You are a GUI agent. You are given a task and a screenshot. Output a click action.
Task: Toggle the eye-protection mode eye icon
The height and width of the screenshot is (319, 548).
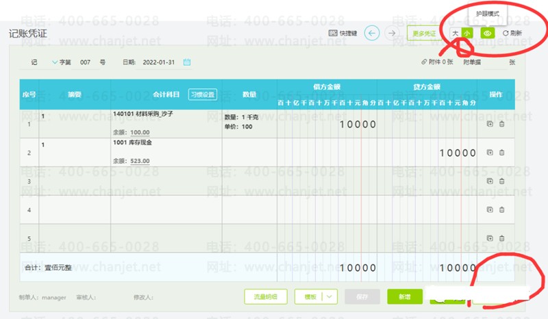(x=488, y=33)
